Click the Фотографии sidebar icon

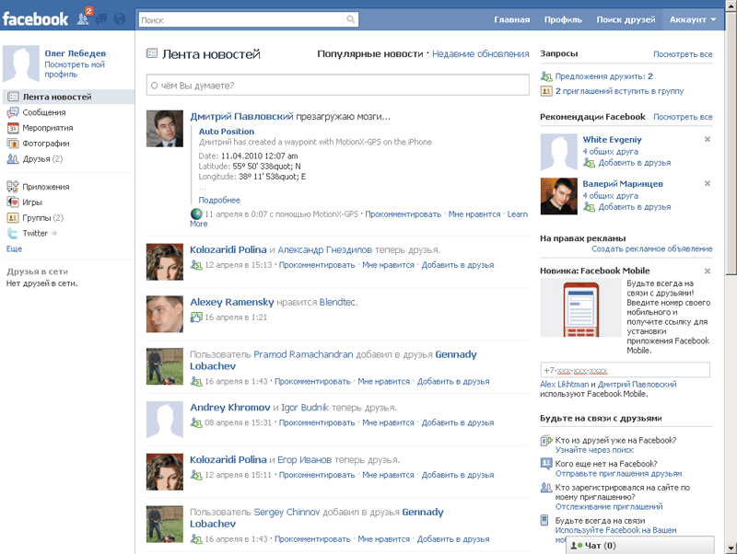pos(13,144)
